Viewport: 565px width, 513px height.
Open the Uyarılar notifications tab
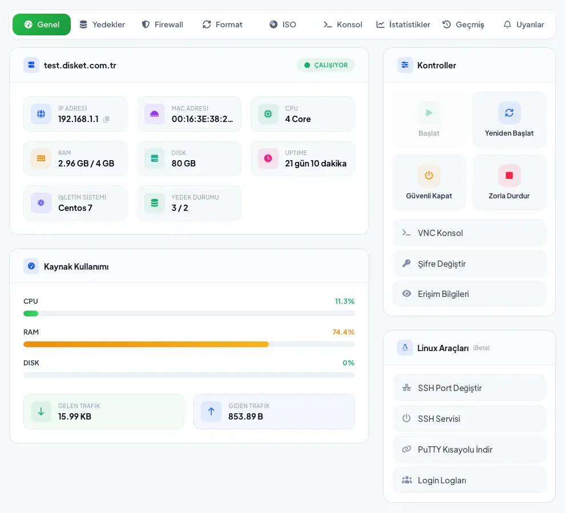pyautogui.click(x=523, y=25)
